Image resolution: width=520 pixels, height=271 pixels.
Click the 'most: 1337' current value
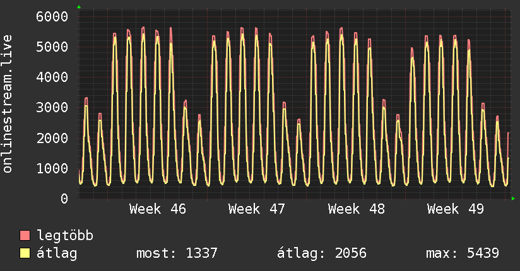pos(177,254)
